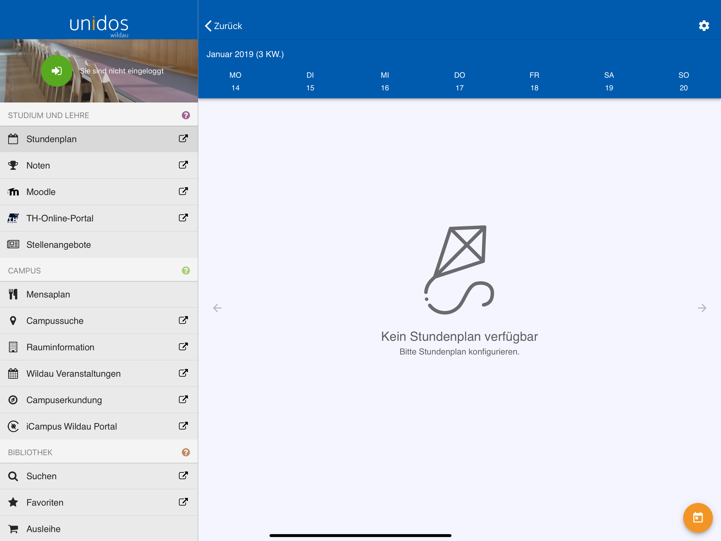Open the orange calendar floating button

(698, 517)
